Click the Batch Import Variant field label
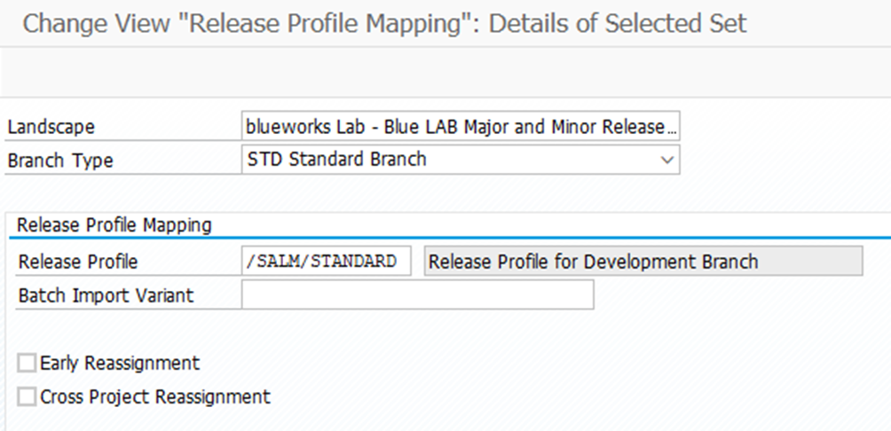Image resolution: width=891 pixels, height=431 pixels. tap(106, 296)
